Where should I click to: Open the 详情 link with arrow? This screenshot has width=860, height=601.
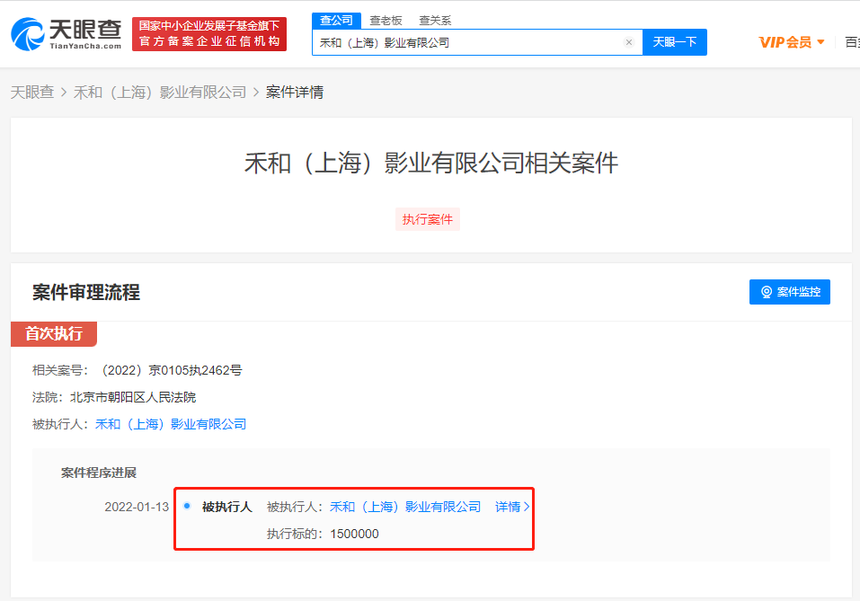click(512, 507)
